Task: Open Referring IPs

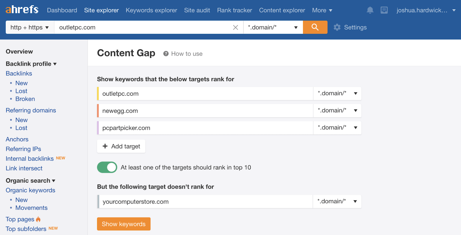Action: (x=23, y=149)
